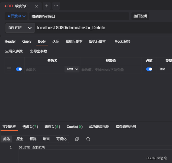The width and height of the screenshot is (172, 163).
Task: Click the Text value in 类型 column
Action: pyautogui.click(x=162, y=69)
